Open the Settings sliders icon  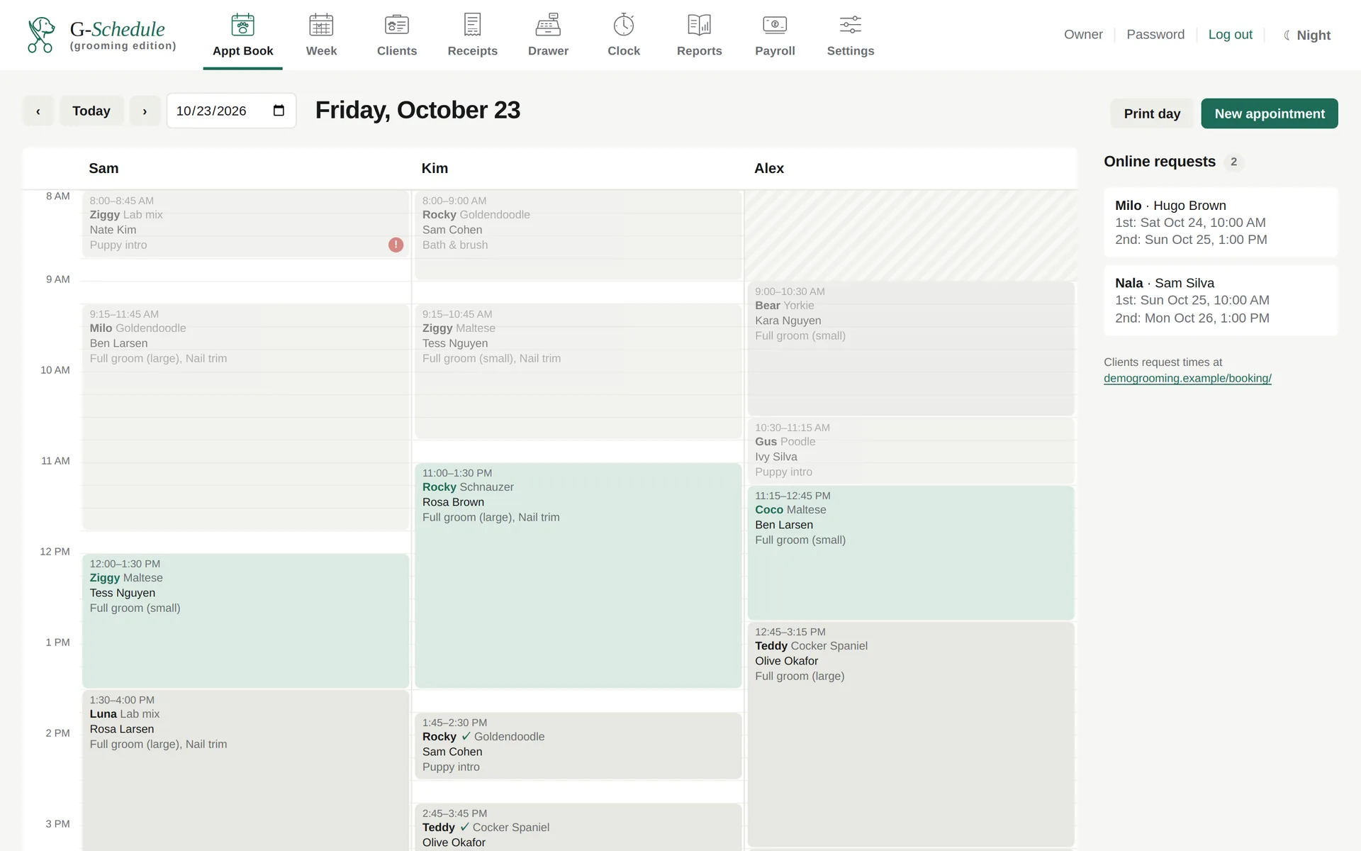point(851,26)
